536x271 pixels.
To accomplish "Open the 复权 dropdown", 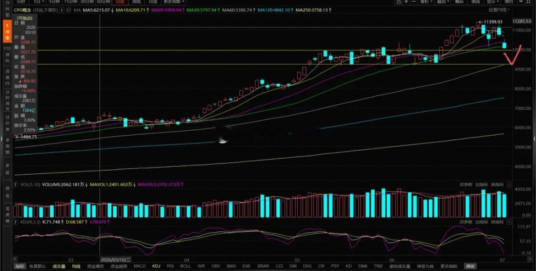I will tap(426, 2).
